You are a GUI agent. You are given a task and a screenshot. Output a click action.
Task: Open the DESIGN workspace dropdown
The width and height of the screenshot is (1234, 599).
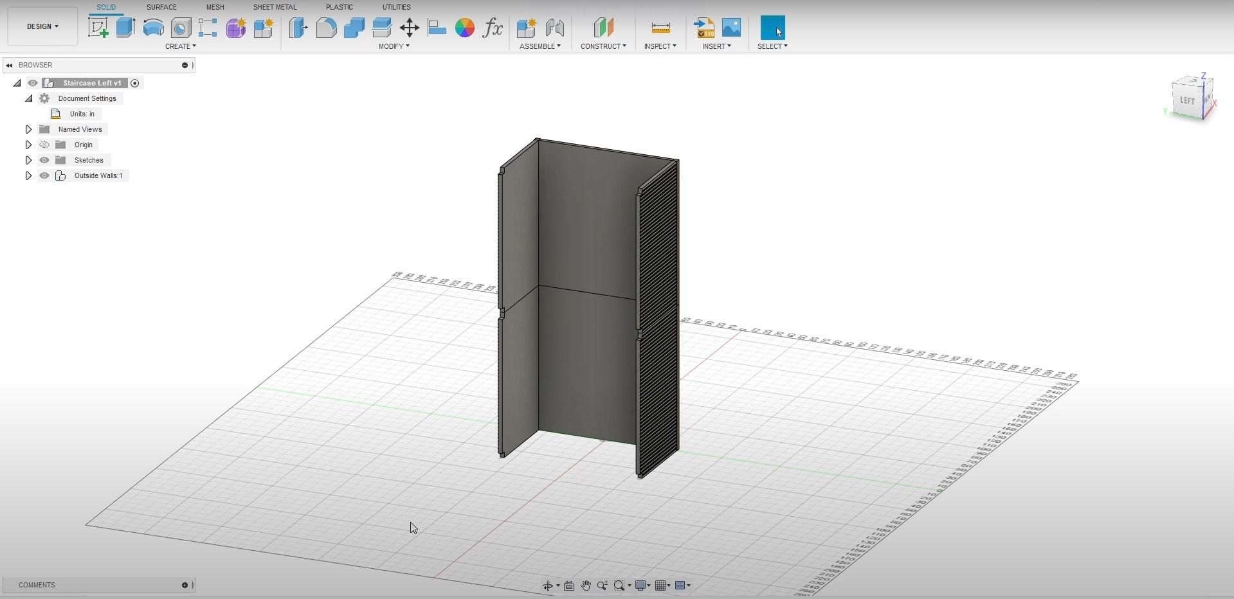pyautogui.click(x=42, y=26)
